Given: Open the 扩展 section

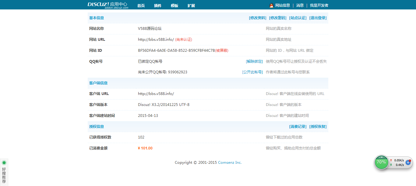Looking at the screenshot, I should [191, 5].
